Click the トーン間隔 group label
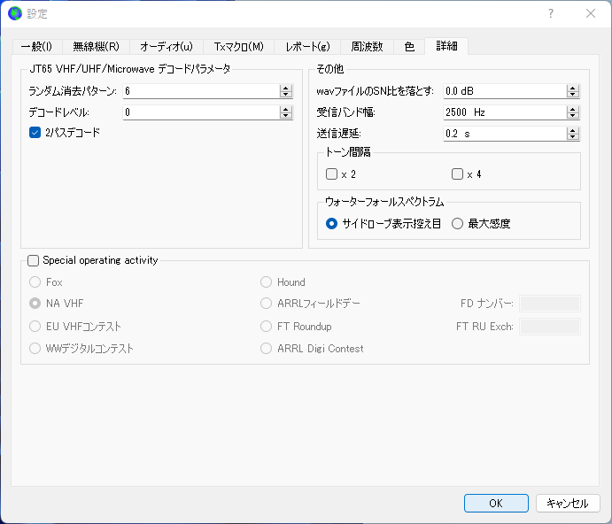Screen dimensions: 612x524 [x=348, y=151]
